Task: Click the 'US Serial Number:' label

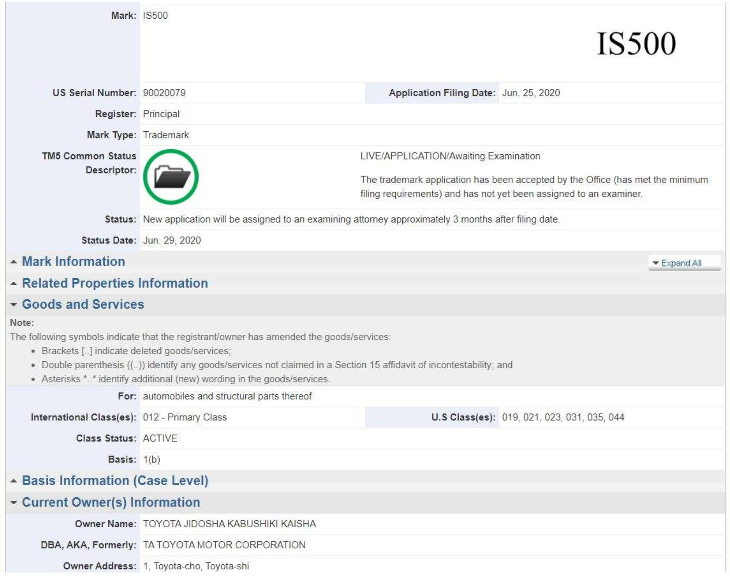Action: (94, 93)
